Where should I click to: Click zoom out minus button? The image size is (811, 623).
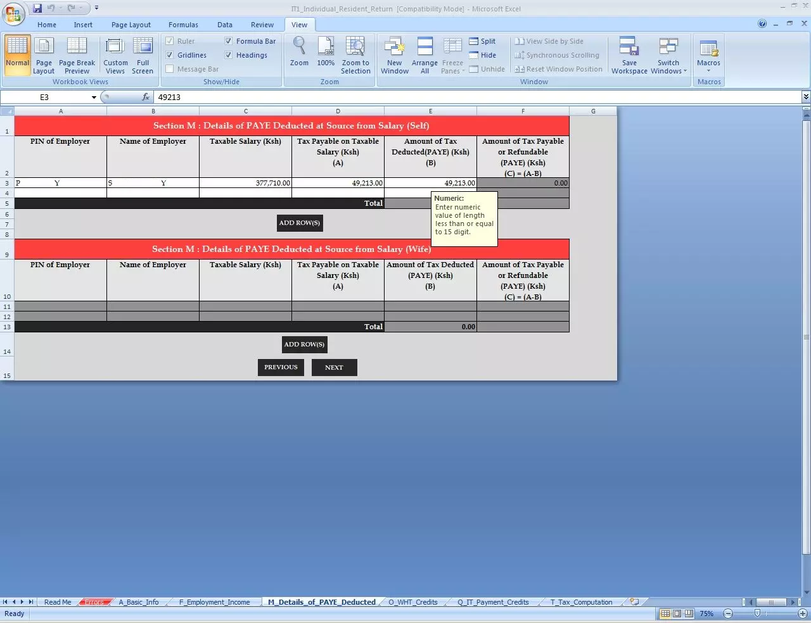tap(728, 614)
